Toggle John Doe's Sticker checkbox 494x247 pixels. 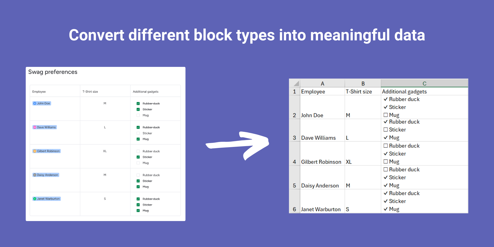138,109
